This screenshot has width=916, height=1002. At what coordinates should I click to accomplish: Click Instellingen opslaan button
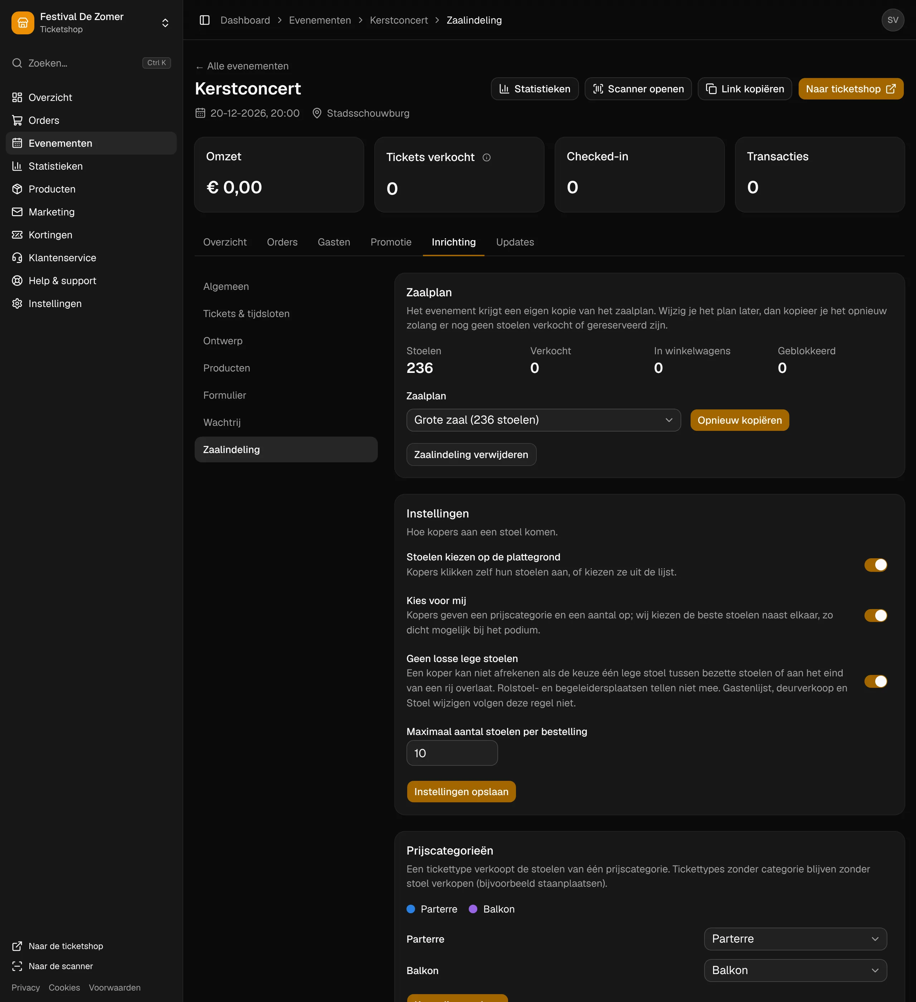tap(461, 791)
